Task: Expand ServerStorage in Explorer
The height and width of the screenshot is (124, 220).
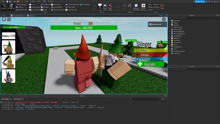Action: tap(169, 36)
